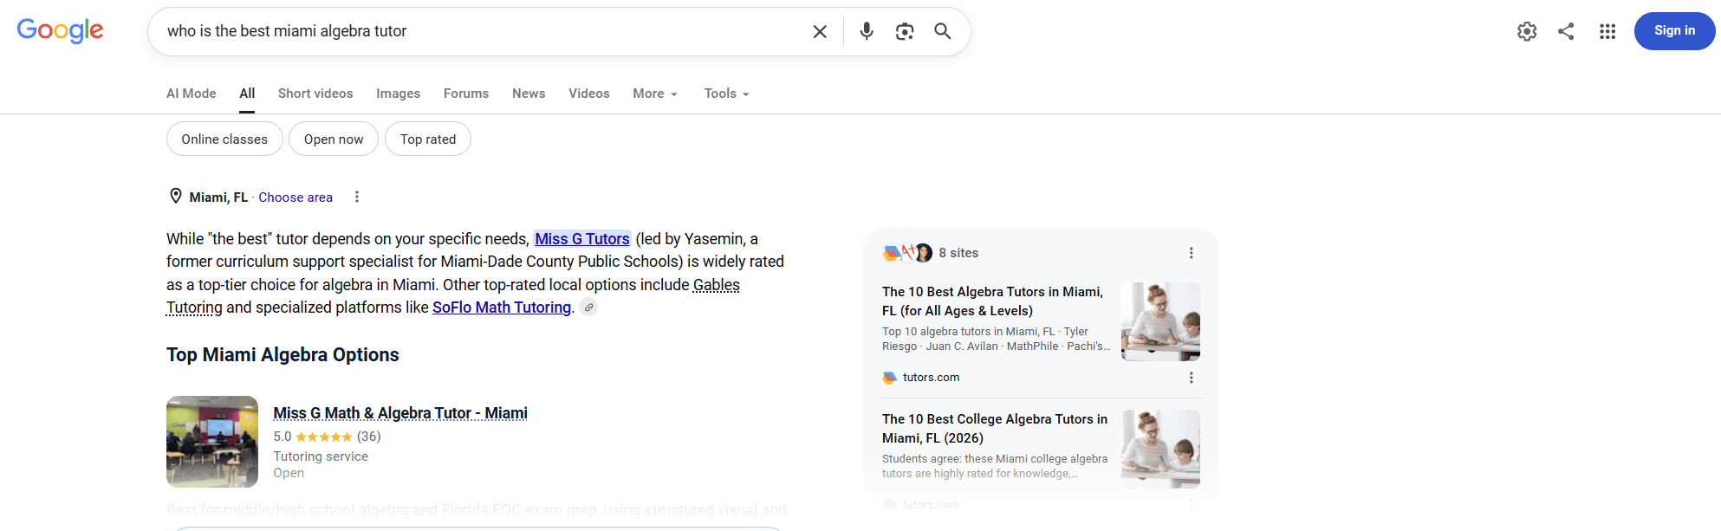Open Google Lens image search icon

[x=905, y=31]
